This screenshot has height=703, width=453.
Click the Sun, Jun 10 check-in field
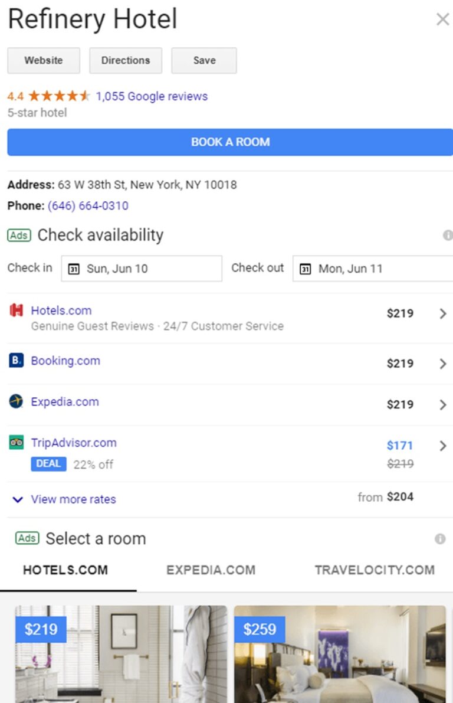click(142, 269)
